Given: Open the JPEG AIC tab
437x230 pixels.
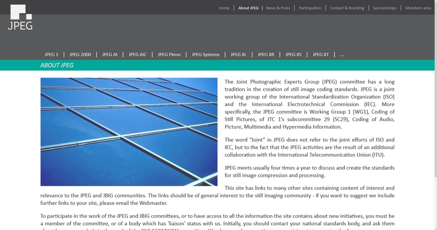Looking at the screenshot, I should click(138, 55).
